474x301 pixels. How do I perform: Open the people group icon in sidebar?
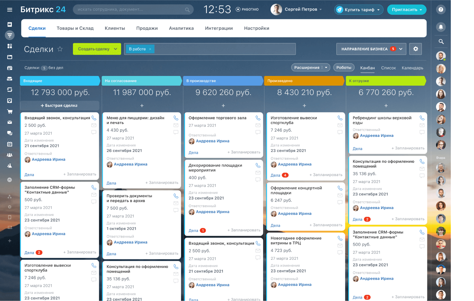pyautogui.click(x=10, y=155)
